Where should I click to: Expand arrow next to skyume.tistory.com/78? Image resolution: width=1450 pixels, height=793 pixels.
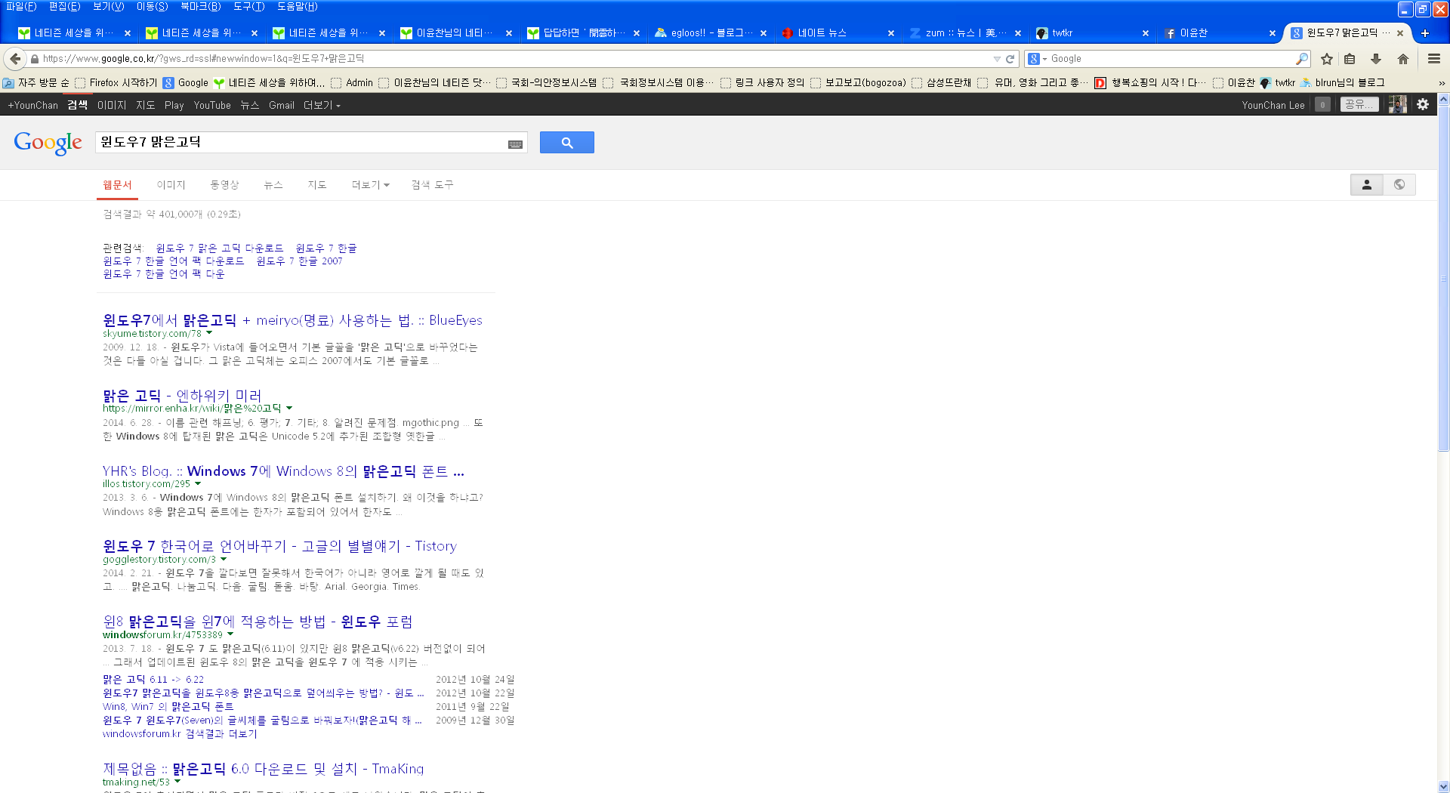pos(209,333)
